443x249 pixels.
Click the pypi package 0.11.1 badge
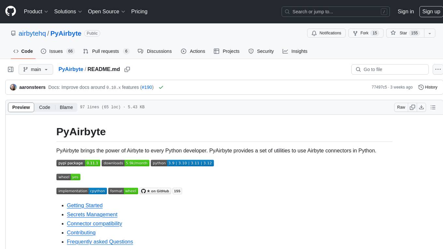click(78, 163)
